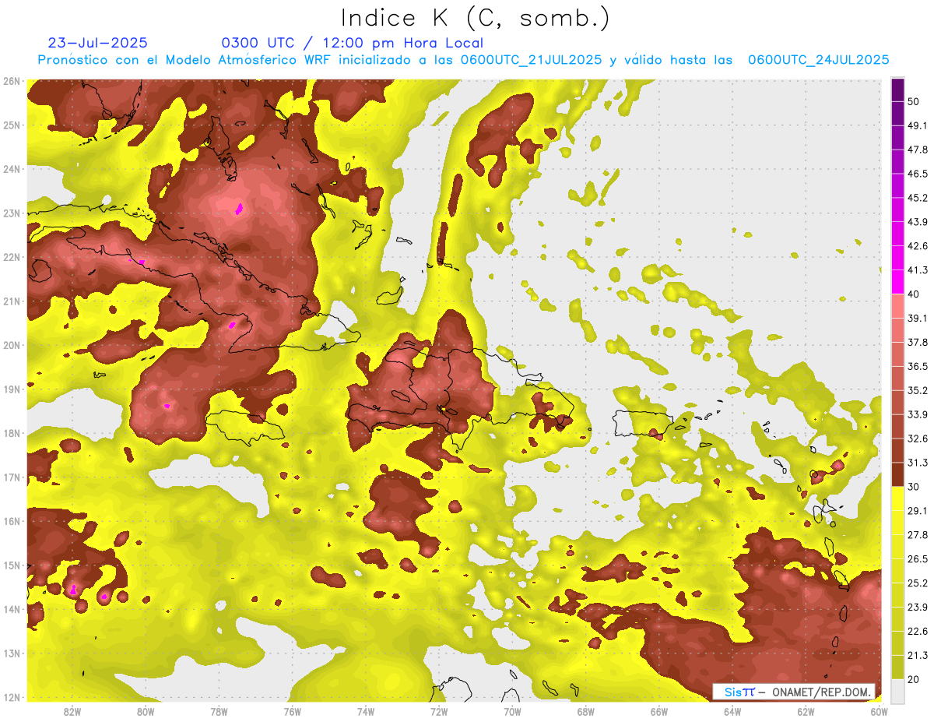This screenshot has height=722, width=934.
Task: Select the '60W' longitude label
Action: [x=879, y=711]
